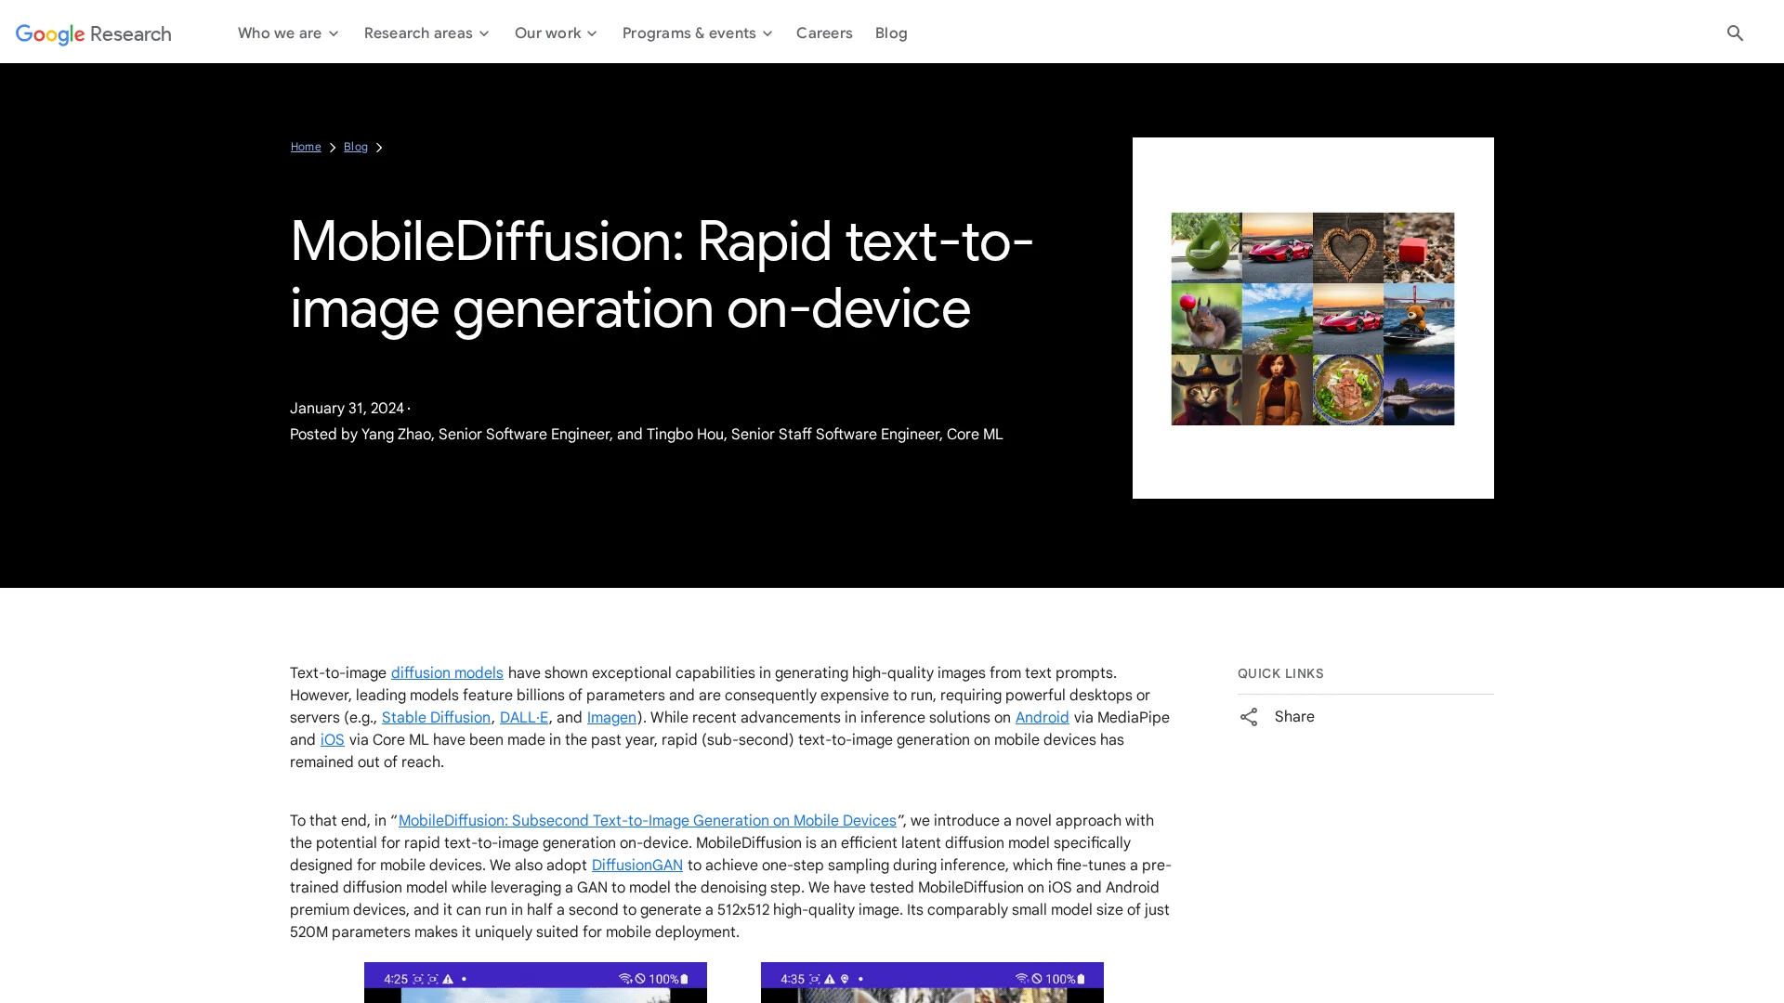Go to the Careers page
The height and width of the screenshot is (1003, 1784).
click(x=823, y=33)
